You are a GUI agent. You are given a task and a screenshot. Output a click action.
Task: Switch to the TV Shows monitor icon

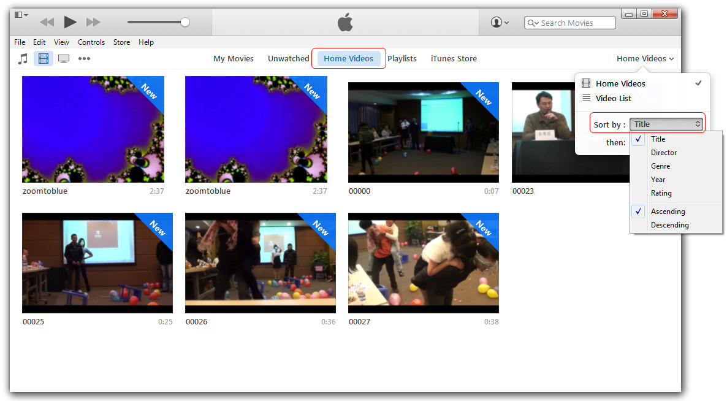click(64, 59)
